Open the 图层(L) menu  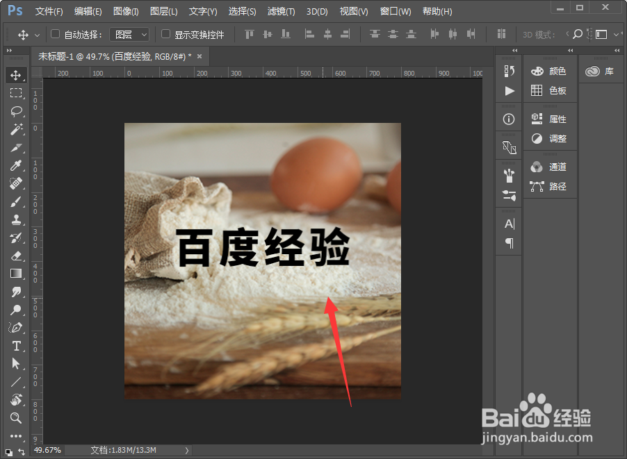click(164, 11)
